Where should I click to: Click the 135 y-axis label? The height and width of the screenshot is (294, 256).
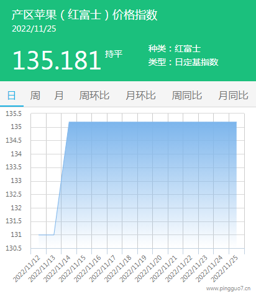(x=16, y=127)
